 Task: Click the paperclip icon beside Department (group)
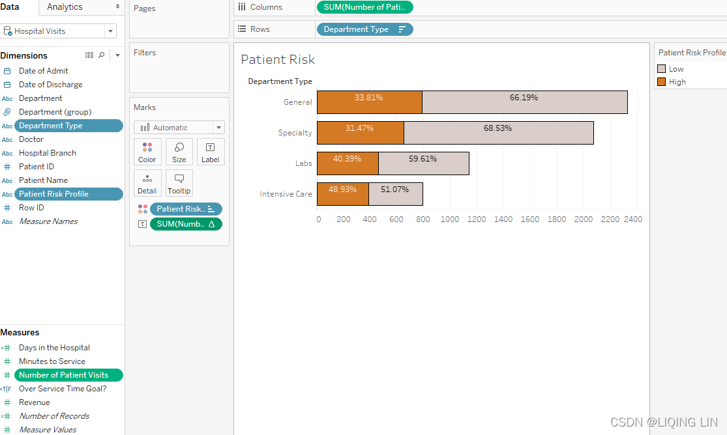point(7,112)
